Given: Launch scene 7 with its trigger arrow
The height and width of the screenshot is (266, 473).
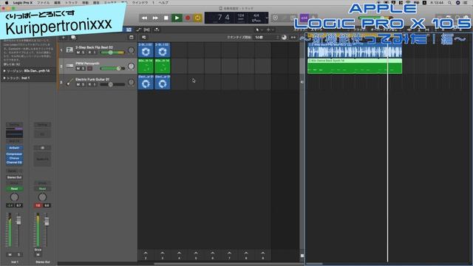Looking at the screenshot, I should (x=229, y=255).
